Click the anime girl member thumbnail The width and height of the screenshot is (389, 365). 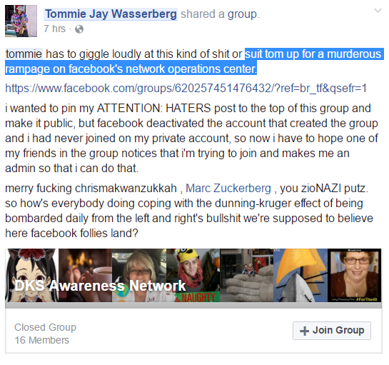31,276
